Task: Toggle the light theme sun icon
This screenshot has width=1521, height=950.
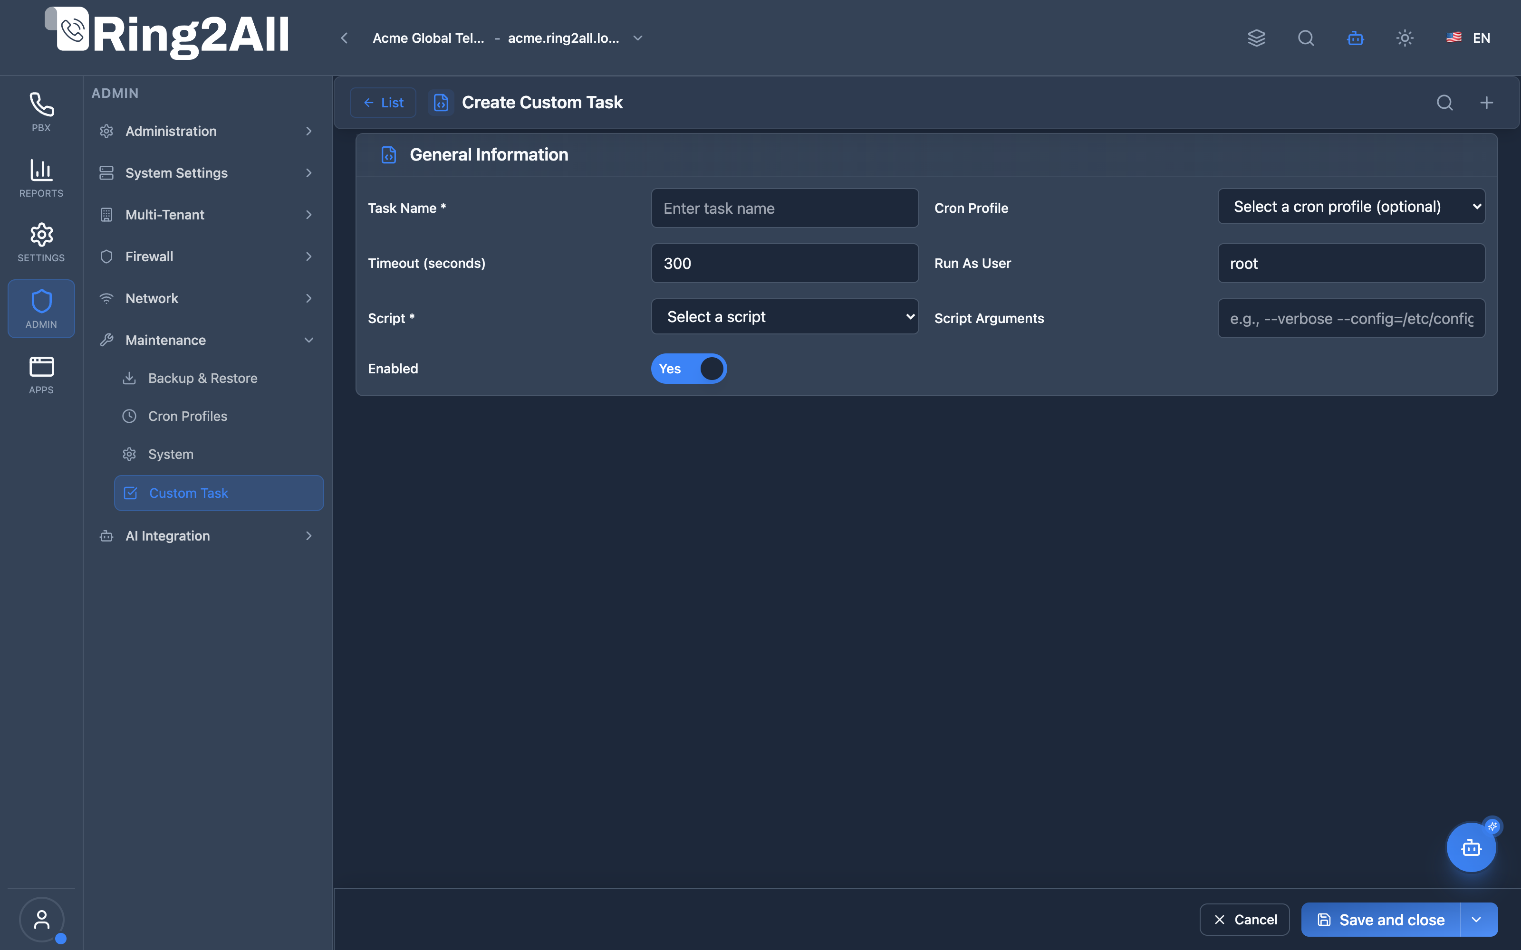Action: [1405, 38]
